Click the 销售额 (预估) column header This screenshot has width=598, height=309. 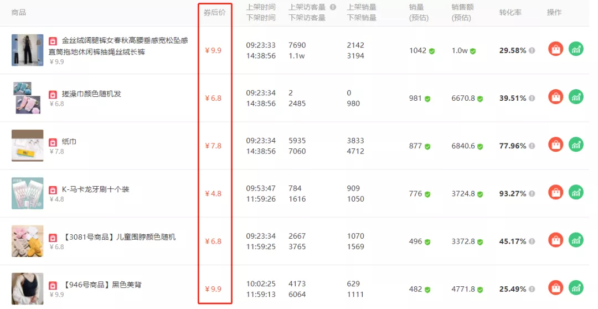(461, 12)
